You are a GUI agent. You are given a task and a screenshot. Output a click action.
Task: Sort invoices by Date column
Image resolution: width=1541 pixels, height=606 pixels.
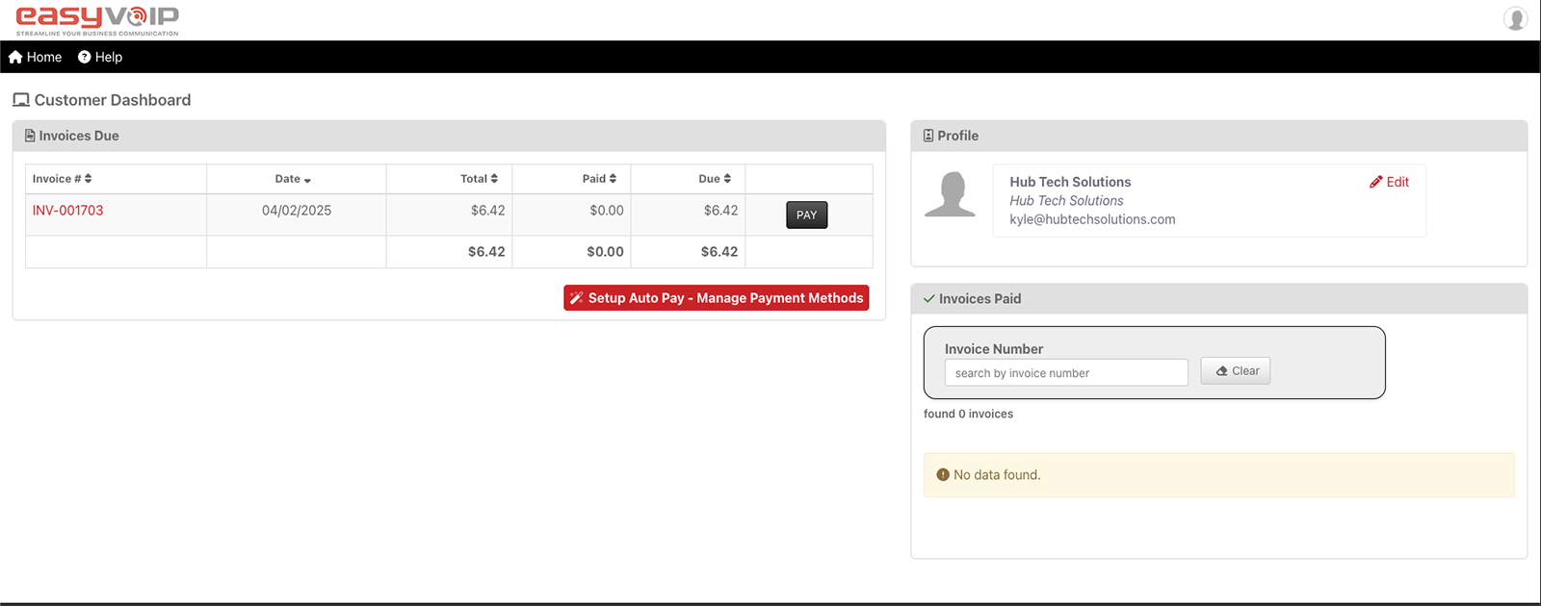coord(293,179)
